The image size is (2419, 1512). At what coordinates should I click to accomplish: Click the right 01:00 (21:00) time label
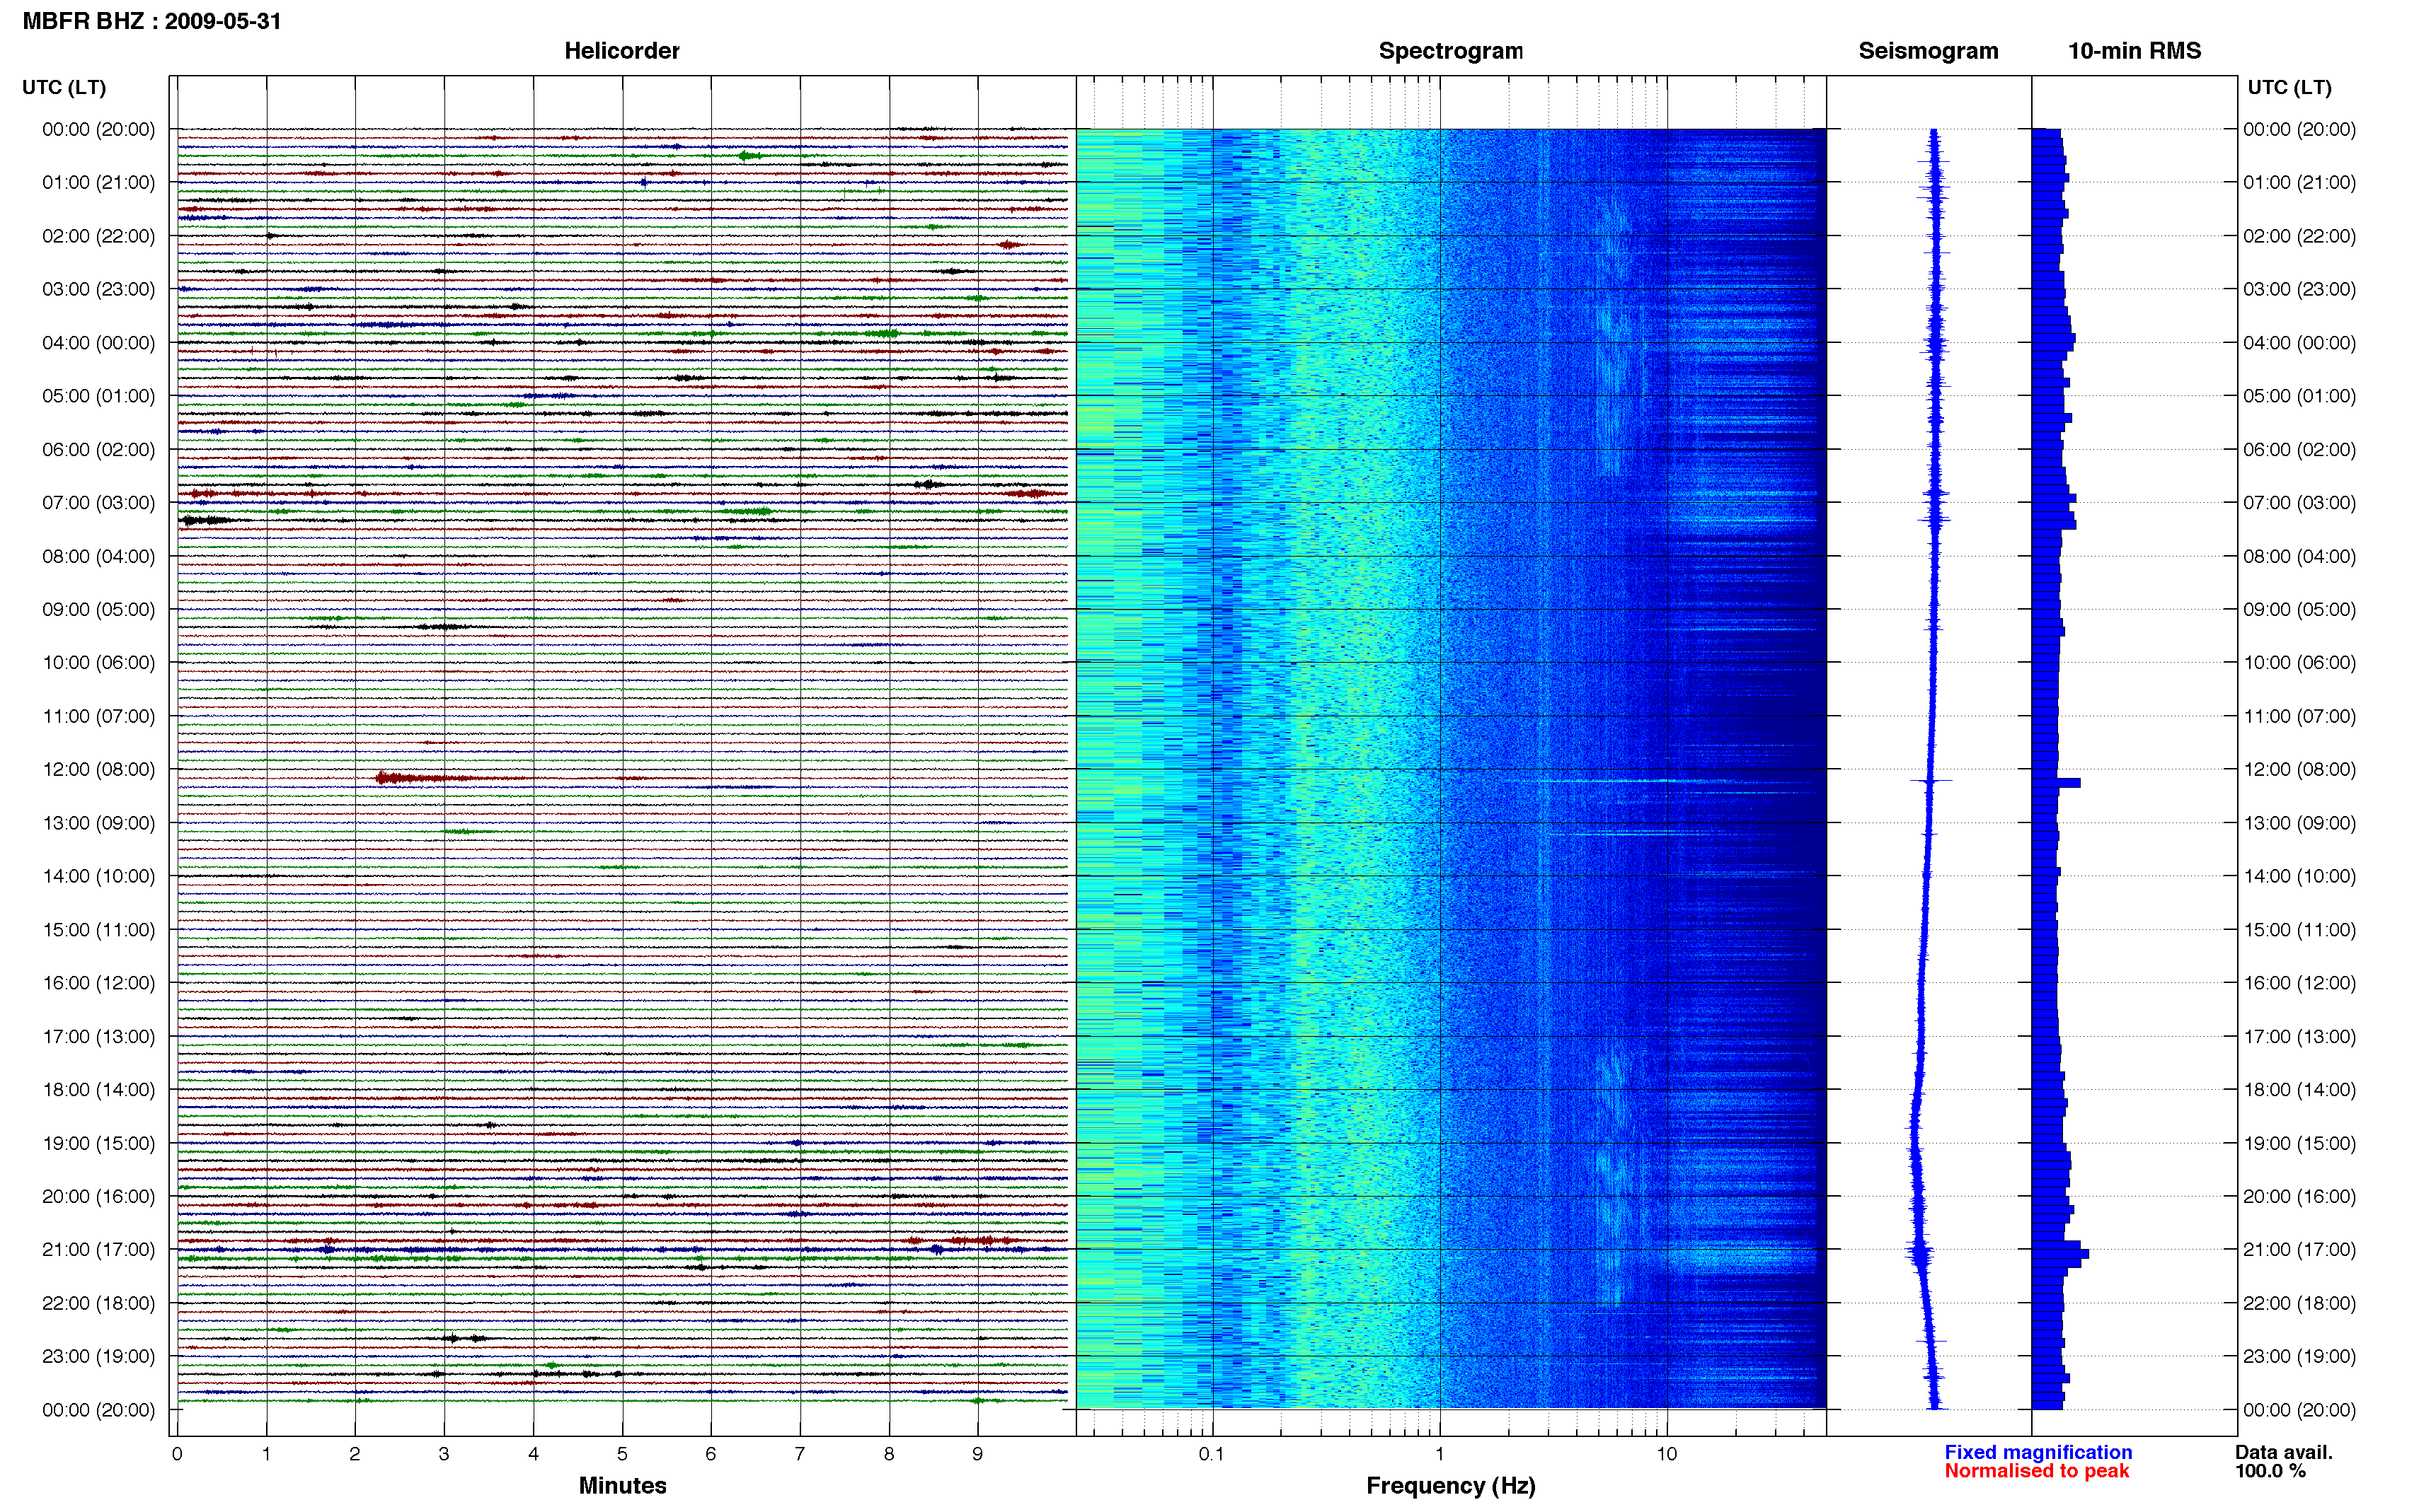point(2299,183)
